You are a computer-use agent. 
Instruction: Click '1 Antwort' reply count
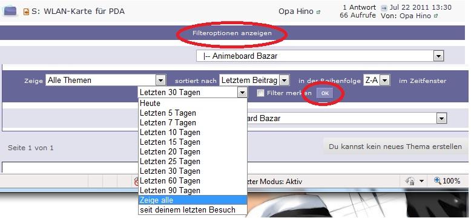(359, 7)
